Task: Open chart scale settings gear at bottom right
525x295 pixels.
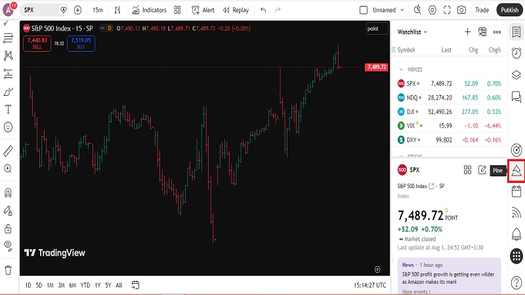Action: (377, 269)
